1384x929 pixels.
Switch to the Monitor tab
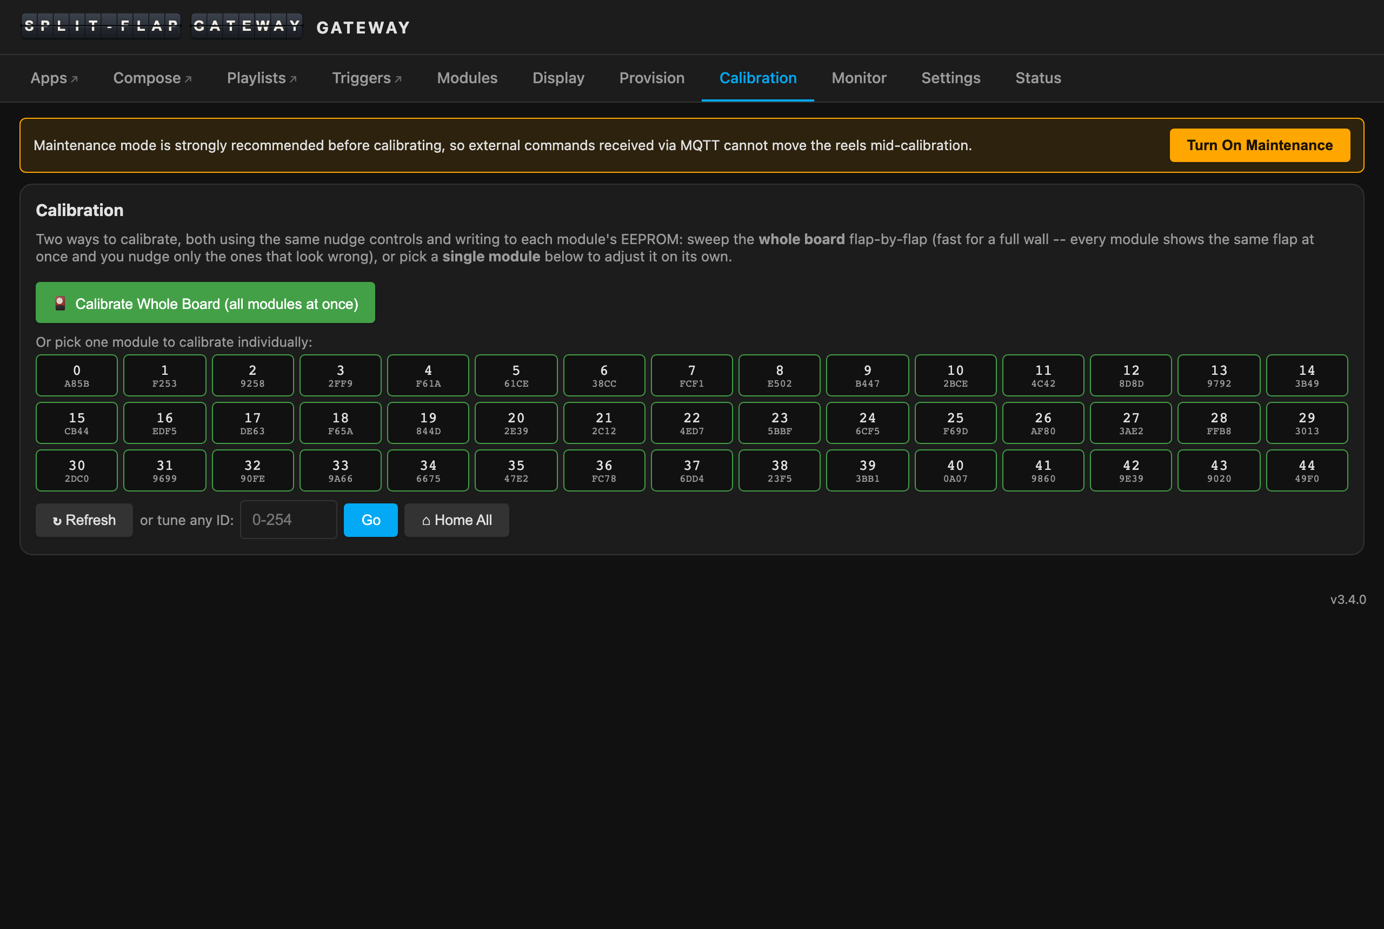pyautogui.click(x=859, y=78)
